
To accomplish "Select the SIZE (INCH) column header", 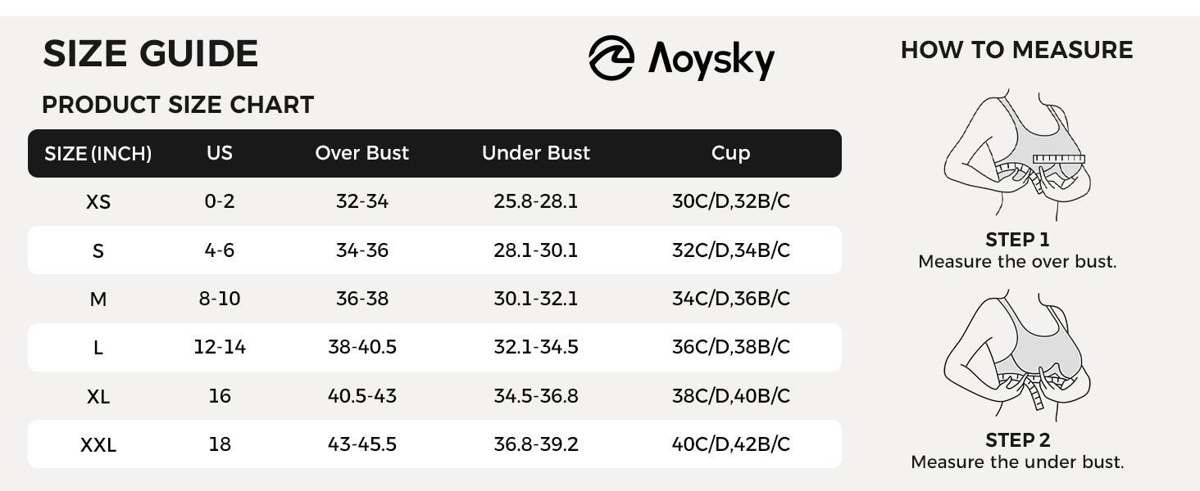I will click(x=98, y=154).
